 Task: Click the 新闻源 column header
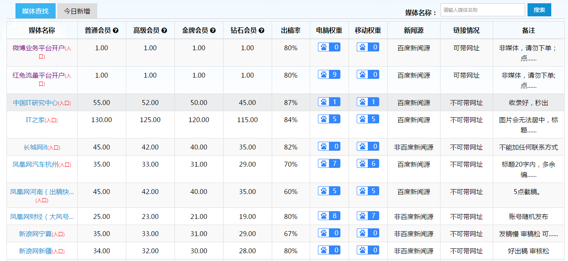click(x=414, y=31)
